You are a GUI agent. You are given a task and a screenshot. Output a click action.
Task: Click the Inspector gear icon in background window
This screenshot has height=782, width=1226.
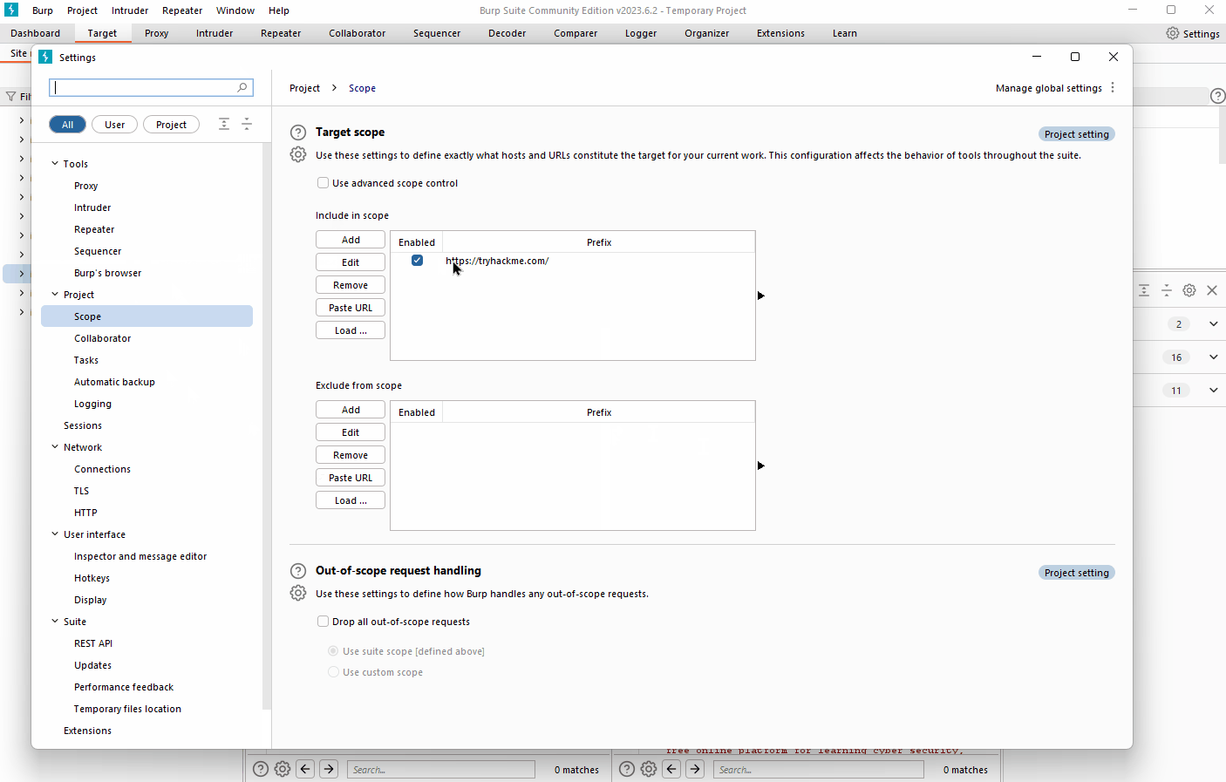pyautogui.click(x=1189, y=290)
